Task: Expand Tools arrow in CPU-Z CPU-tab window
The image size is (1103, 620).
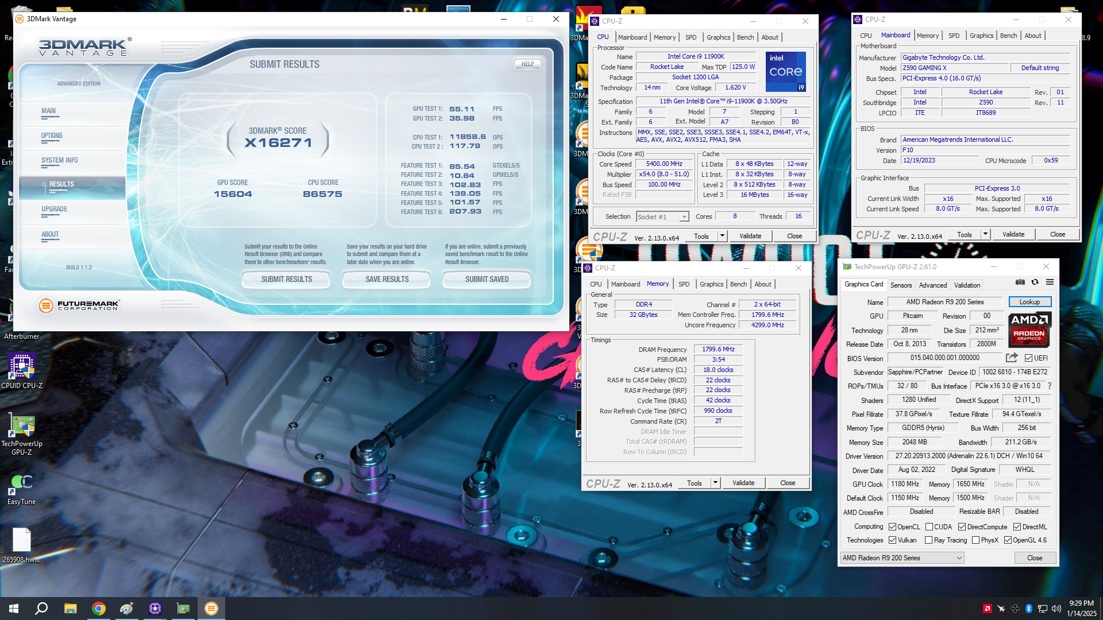Action: (722, 236)
